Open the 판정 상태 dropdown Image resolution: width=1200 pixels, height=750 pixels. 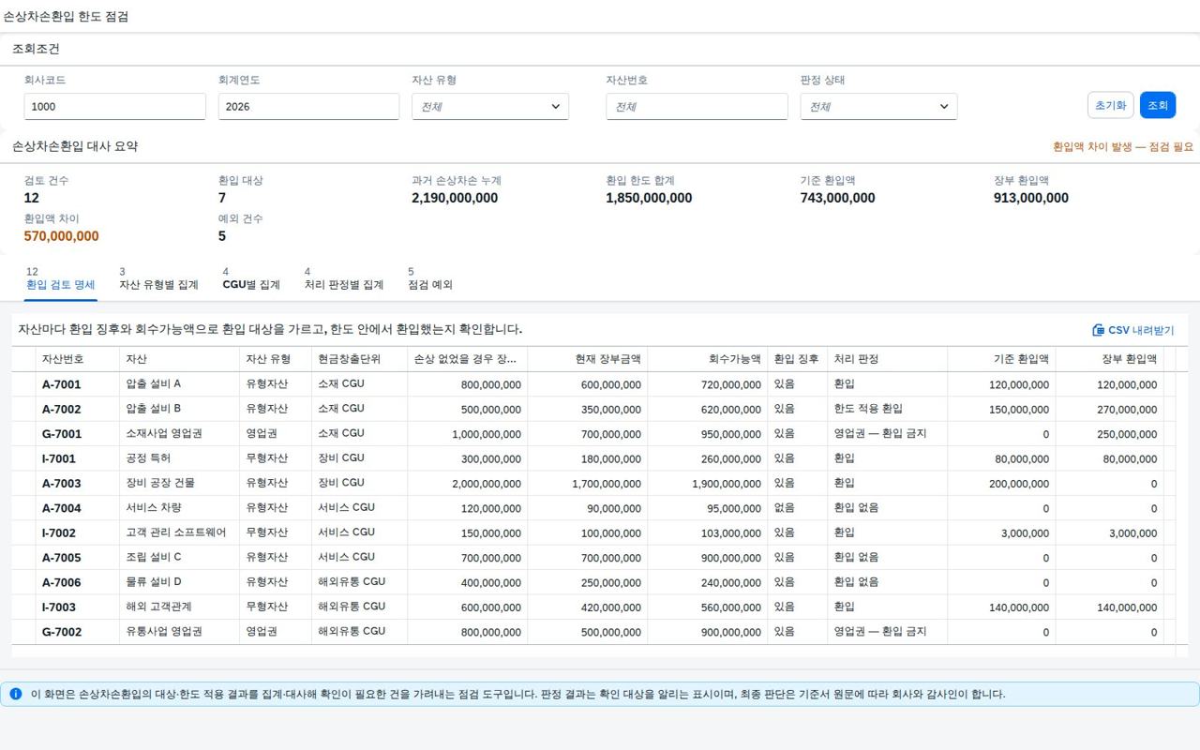tap(878, 107)
